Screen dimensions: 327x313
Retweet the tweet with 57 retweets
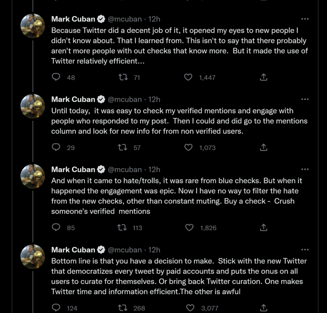tap(123, 147)
